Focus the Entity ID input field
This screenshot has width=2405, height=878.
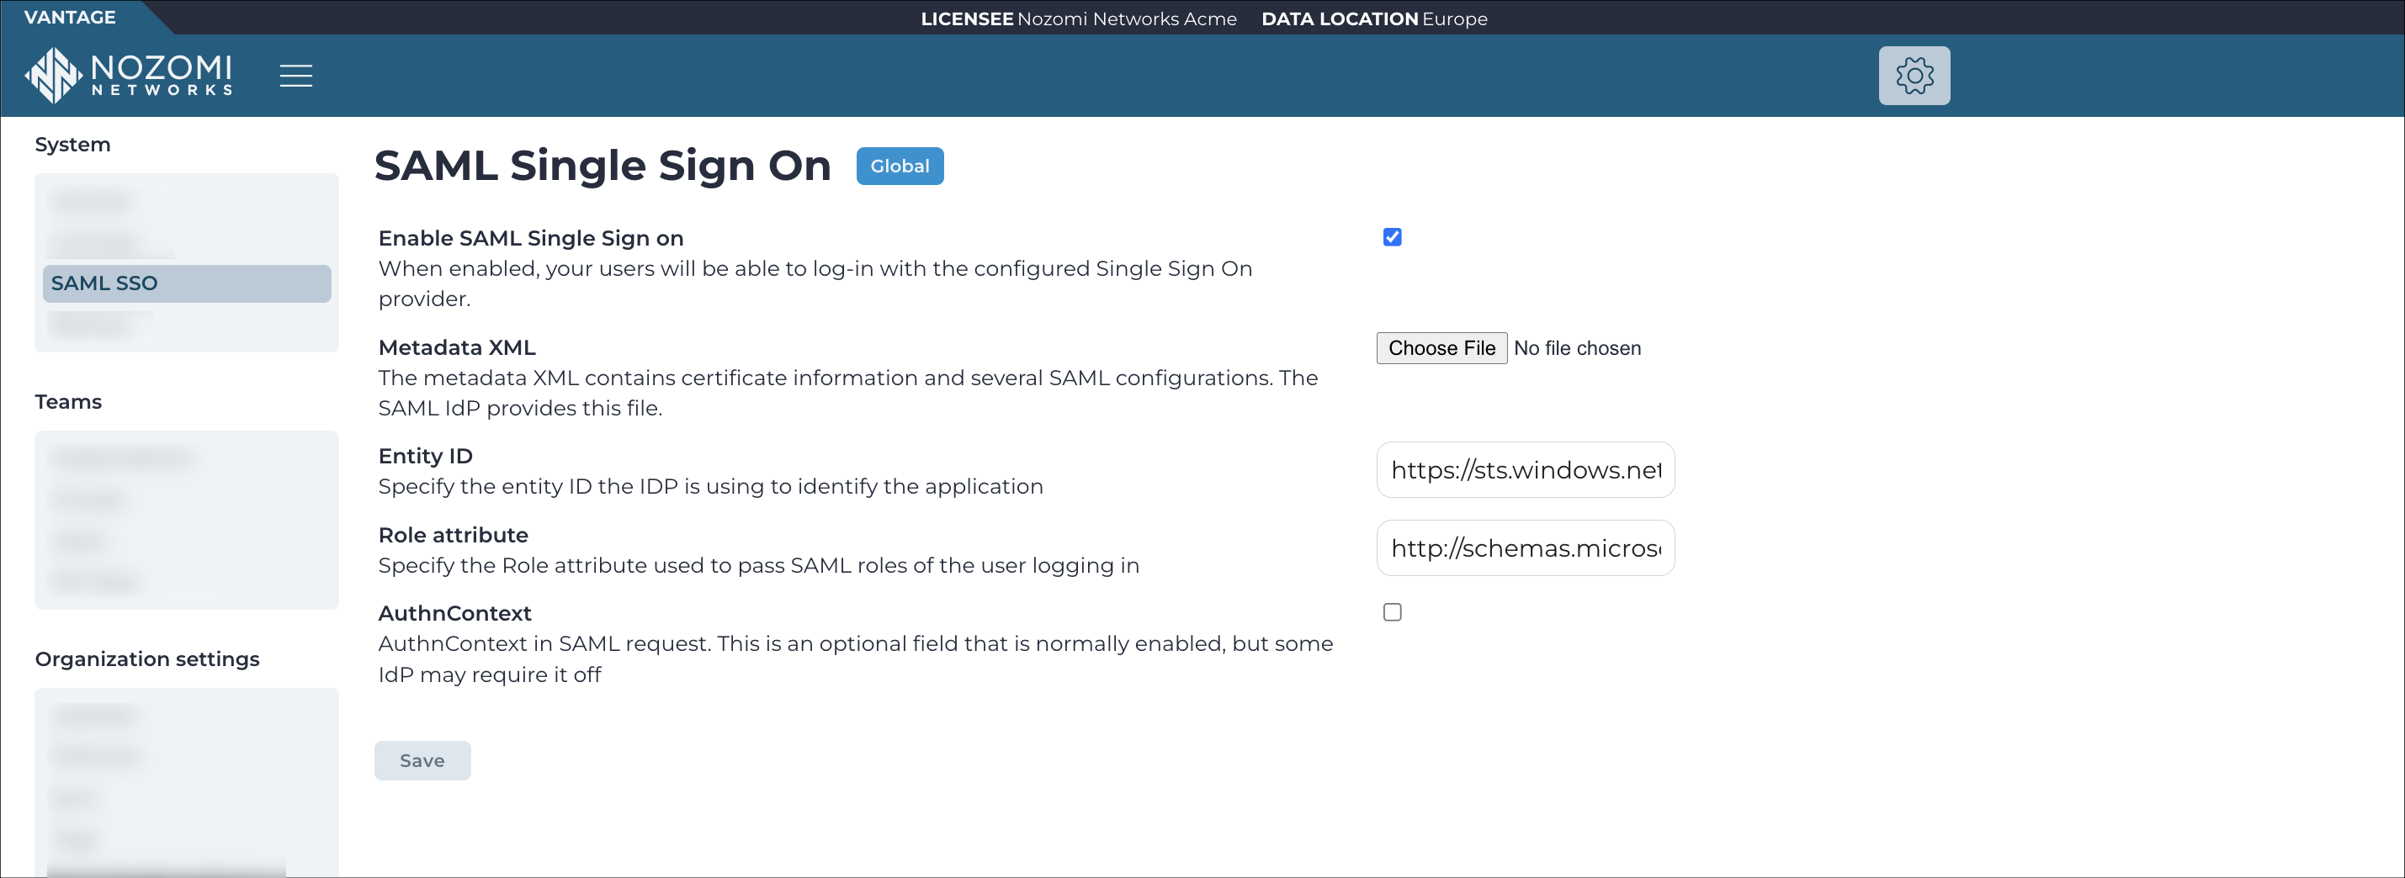(1526, 469)
